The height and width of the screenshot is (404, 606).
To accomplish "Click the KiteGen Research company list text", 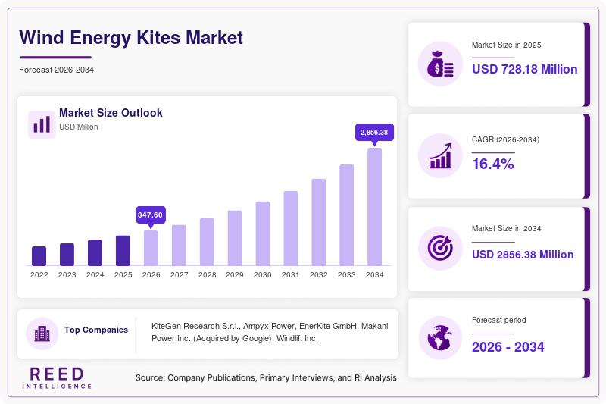I will click(x=270, y=332).
